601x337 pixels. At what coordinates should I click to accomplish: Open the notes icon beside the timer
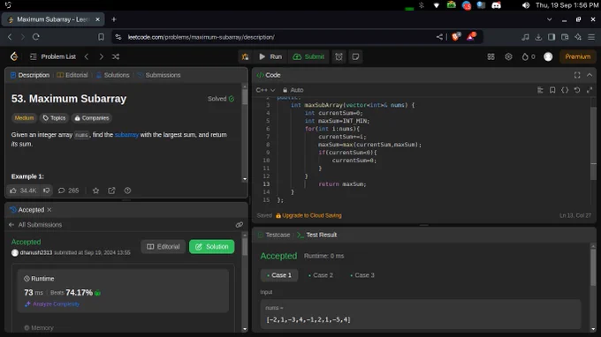click(x=355, y=56)
